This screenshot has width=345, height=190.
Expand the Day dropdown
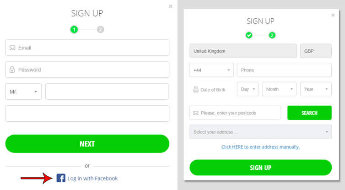(x=248, y=89)
